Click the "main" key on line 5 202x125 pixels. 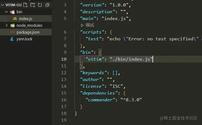(88, 18)
